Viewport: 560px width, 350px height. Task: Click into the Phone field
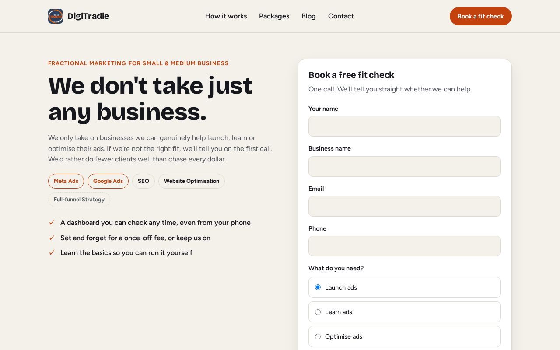[x=405, y=246]
